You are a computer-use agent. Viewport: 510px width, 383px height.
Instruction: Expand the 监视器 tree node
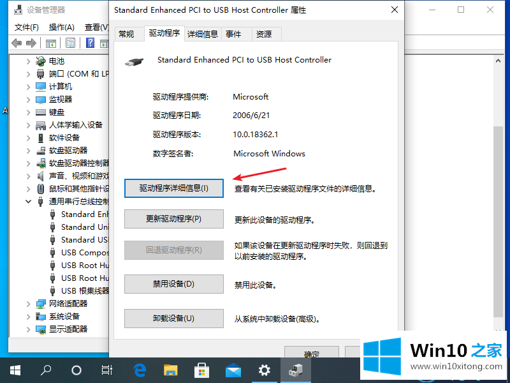point(29,100)
